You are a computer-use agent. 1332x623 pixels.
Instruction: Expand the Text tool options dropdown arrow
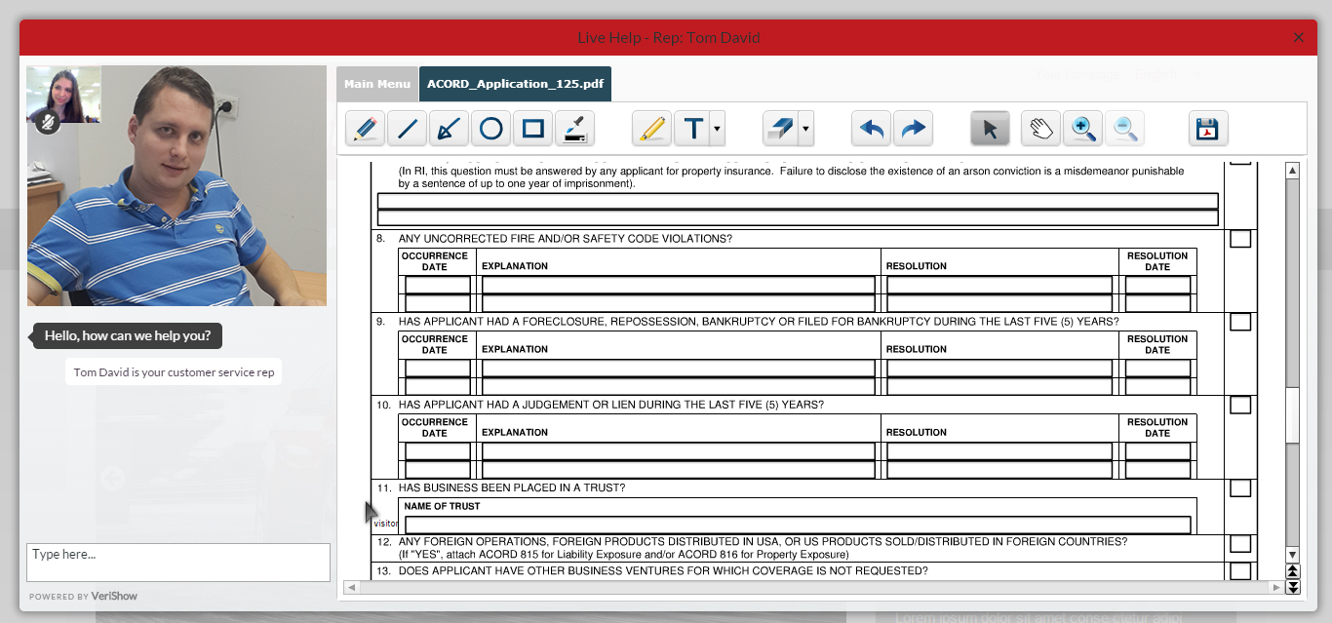click(x=718, y=128)
